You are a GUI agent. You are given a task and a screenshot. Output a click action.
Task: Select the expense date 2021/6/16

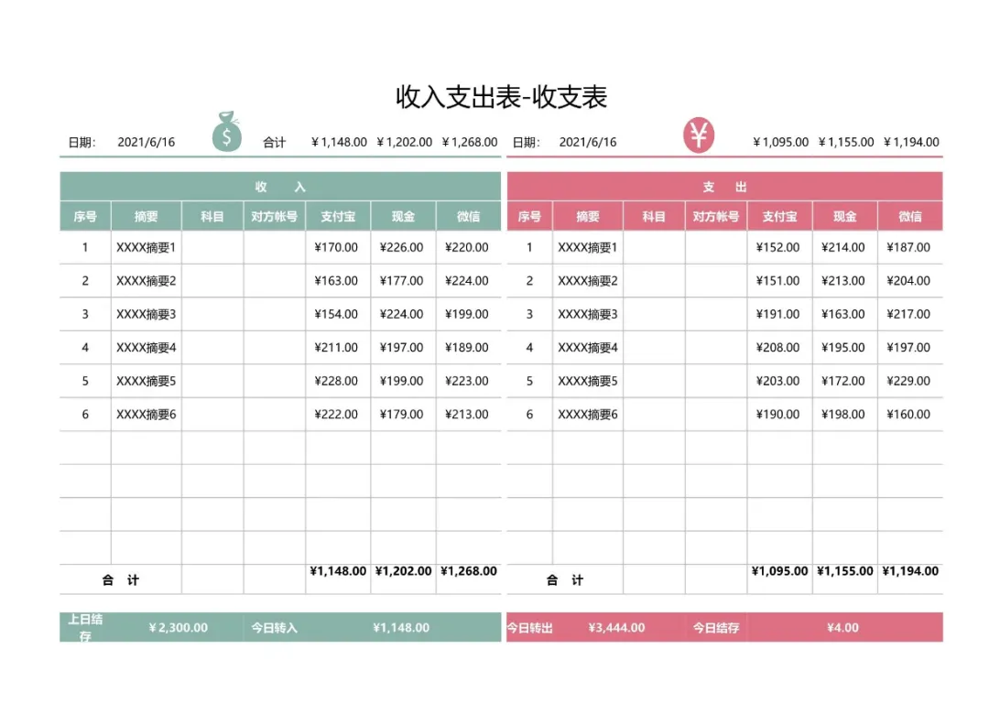click(588, 142)
